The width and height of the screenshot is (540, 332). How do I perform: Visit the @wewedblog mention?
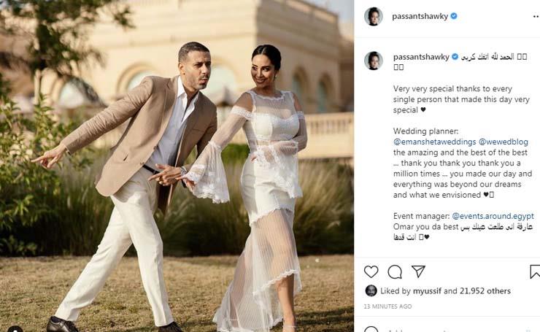pos(504,142)
